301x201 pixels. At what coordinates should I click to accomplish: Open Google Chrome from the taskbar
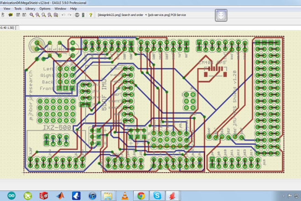(141, 196)
